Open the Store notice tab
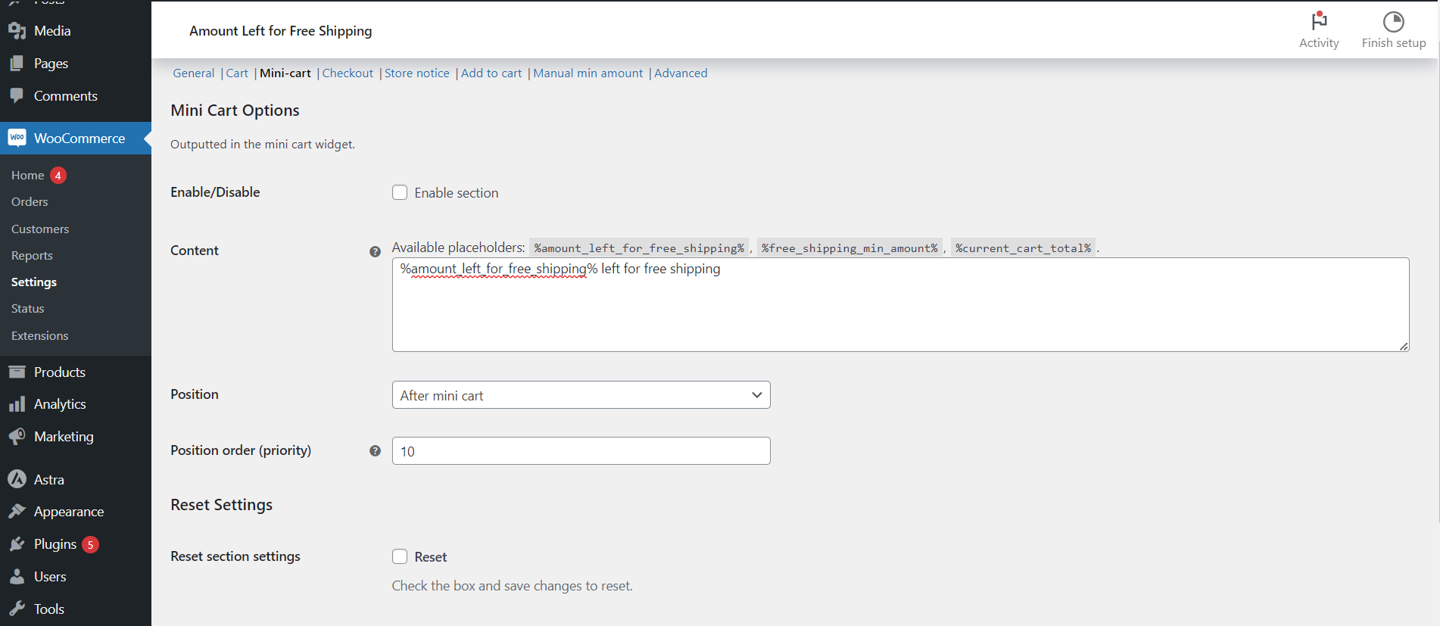Image resolution: width=1440 pixels, height=626 pixels. click(x=416, y=73)
